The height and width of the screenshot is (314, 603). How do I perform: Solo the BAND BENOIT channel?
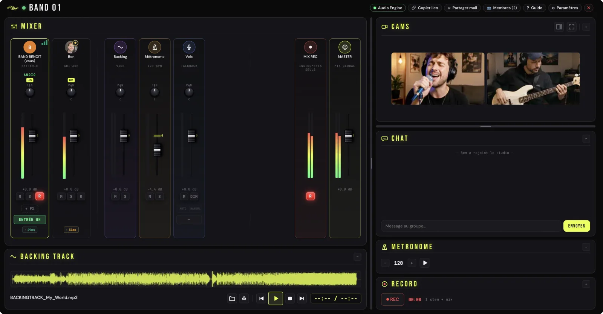(x=30, y=196)
